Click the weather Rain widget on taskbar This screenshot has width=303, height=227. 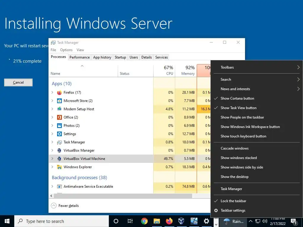tap(233, 221)
